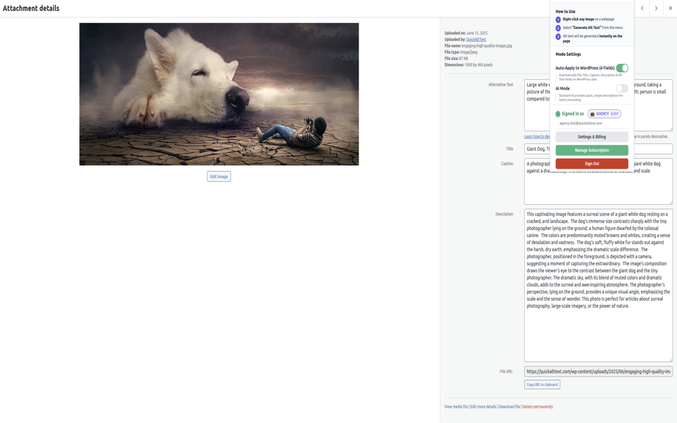677x423 pixels.
Task: Grab the Description textarea resize handle
Action: point(671,360)
